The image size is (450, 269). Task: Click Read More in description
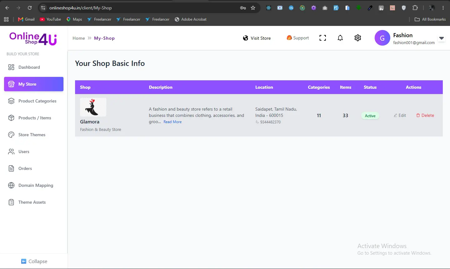point(173,122)
